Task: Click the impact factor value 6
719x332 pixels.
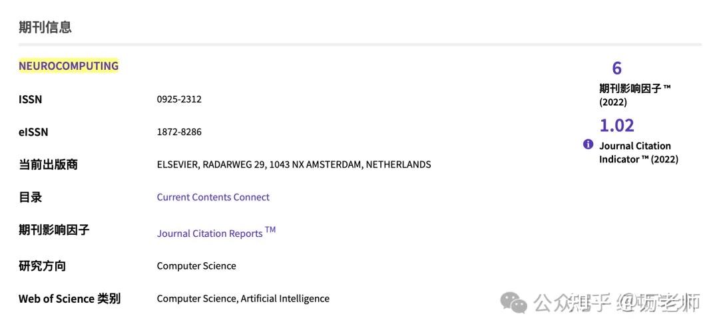Action: point(616,68)
